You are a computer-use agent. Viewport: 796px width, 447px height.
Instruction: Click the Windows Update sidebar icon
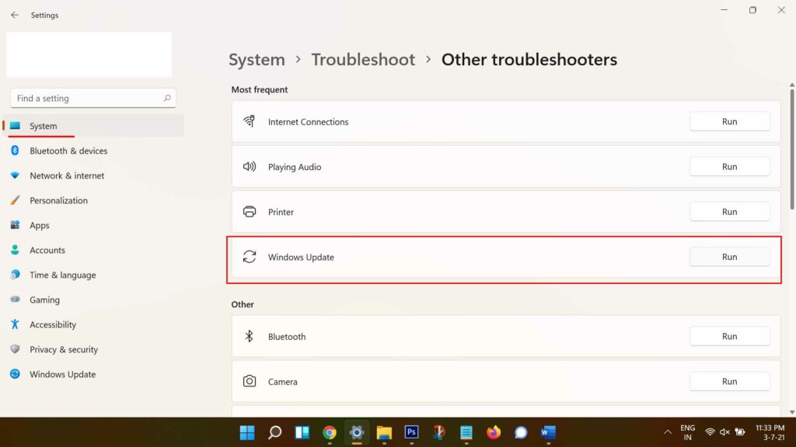point(16,374)
